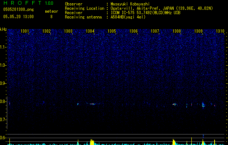Click the small echo between 1303 and 1304
The image size is (228, 145).
pyautogui.click(x=78, y=104)
